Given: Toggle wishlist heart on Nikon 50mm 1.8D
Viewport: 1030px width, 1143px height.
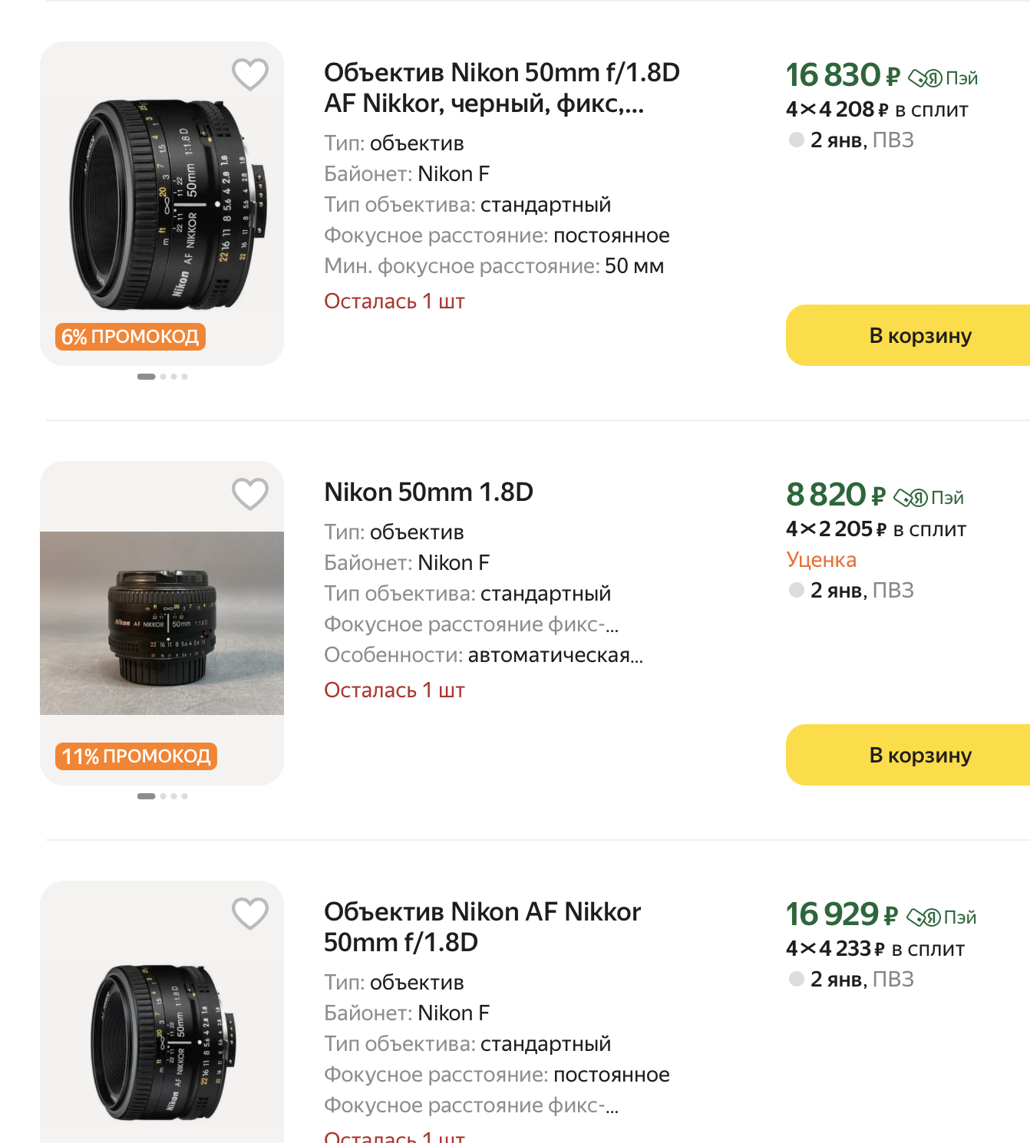Looking at the screenshot, I should pos(250,494).
